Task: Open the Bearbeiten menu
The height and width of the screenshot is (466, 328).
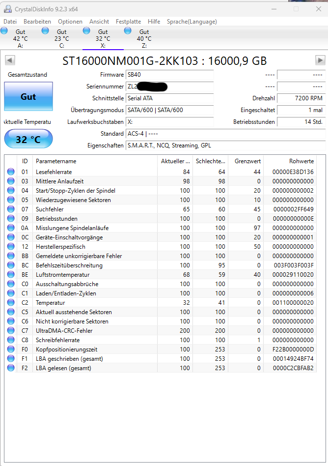Action: [x=37, y=22]
